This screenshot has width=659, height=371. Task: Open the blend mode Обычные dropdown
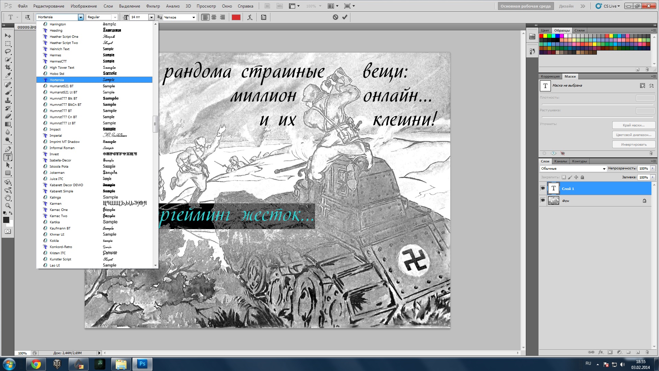click(x=604, y=169)
